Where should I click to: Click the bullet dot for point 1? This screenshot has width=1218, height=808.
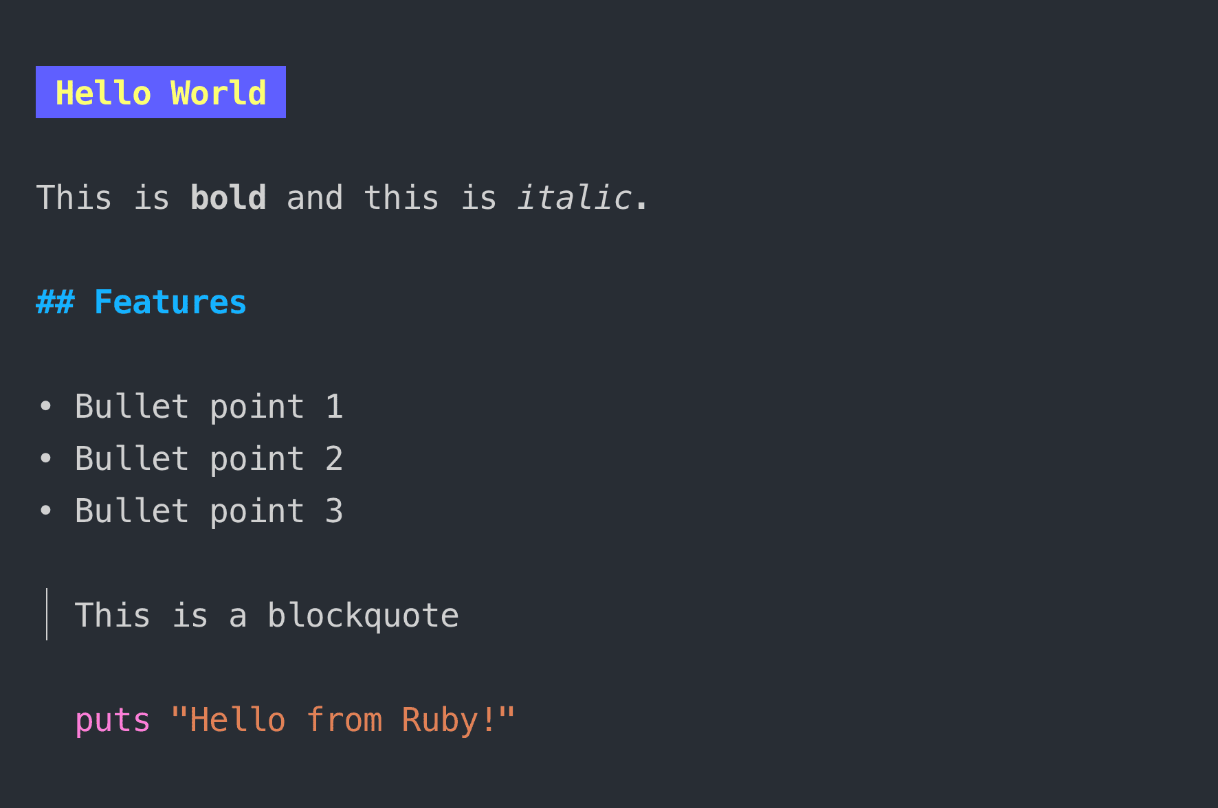coord(46,407)
